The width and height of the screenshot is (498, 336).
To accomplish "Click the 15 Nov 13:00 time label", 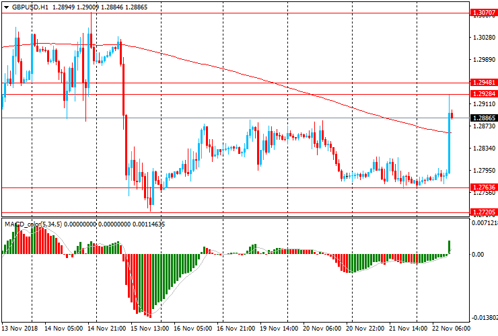I will [x=149, y=329].
